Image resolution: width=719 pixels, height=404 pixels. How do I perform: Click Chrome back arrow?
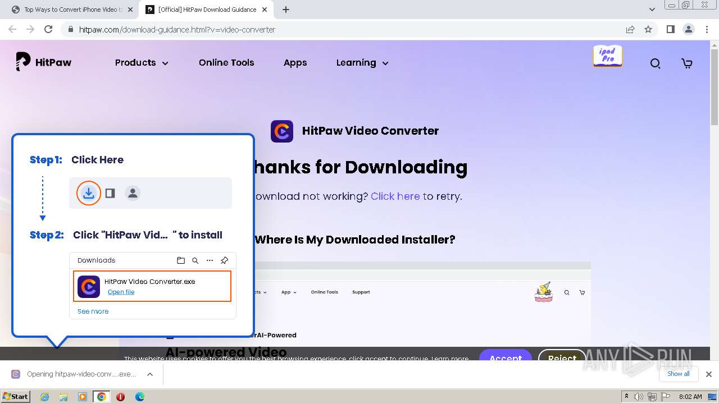click(x=12, y=29)
